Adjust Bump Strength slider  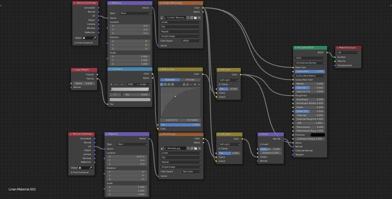(270, 149)
